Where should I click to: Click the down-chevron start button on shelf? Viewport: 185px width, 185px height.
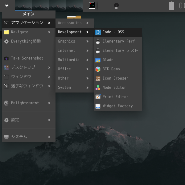pyautogui.click(x=7, y=6)
